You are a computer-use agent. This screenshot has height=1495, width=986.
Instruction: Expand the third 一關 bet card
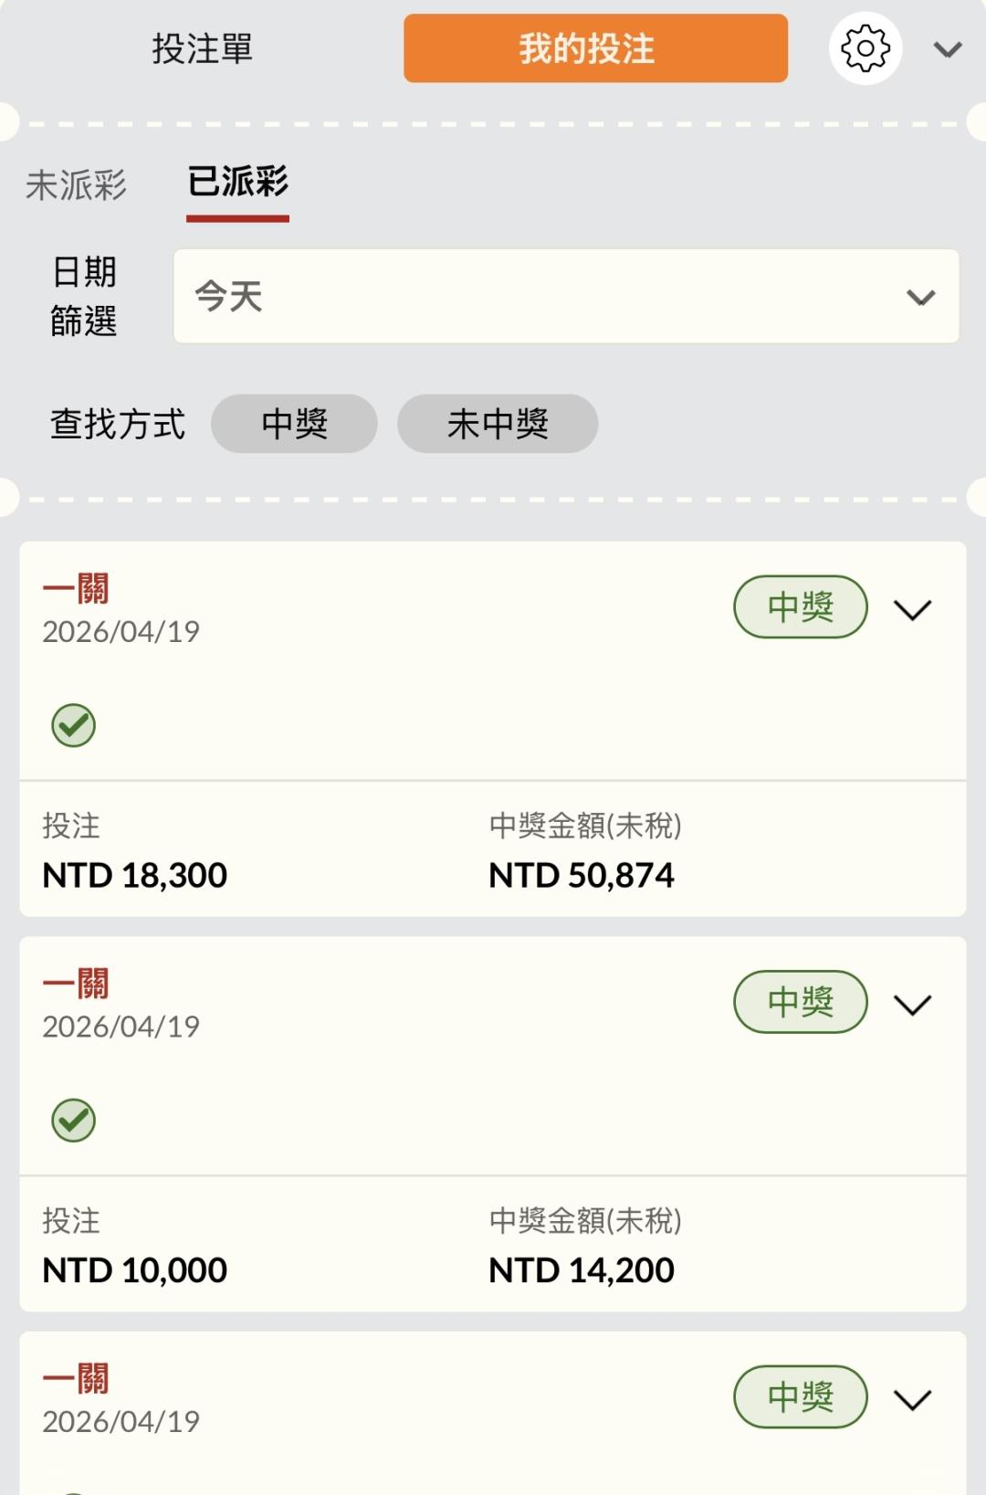[x=912, y=1398]
